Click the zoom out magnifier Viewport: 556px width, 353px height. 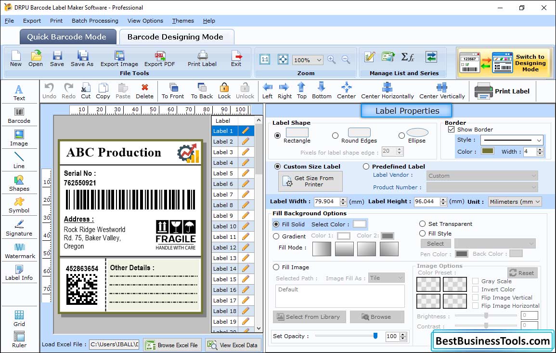346,60
